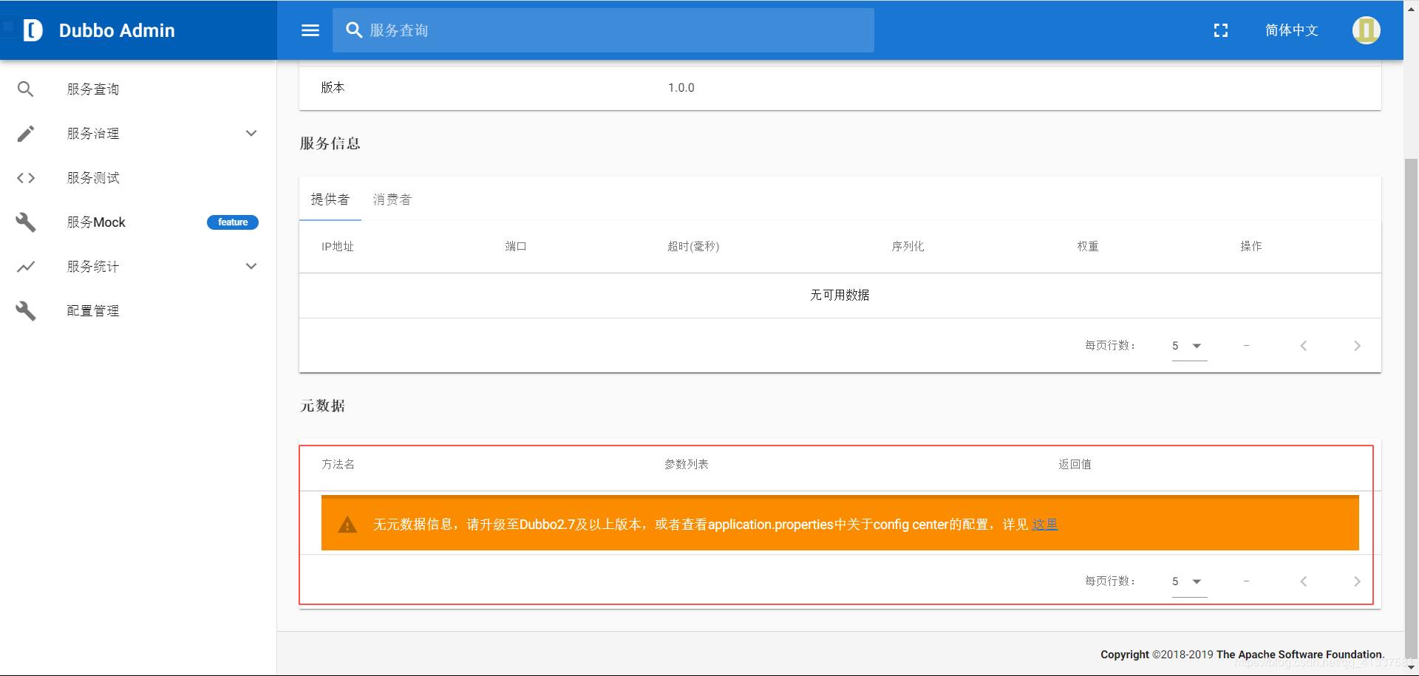The height and width of the screenshot is (676, 1419).
Task: Expand the 服务统计 submenu chevron
Action: 251,267
